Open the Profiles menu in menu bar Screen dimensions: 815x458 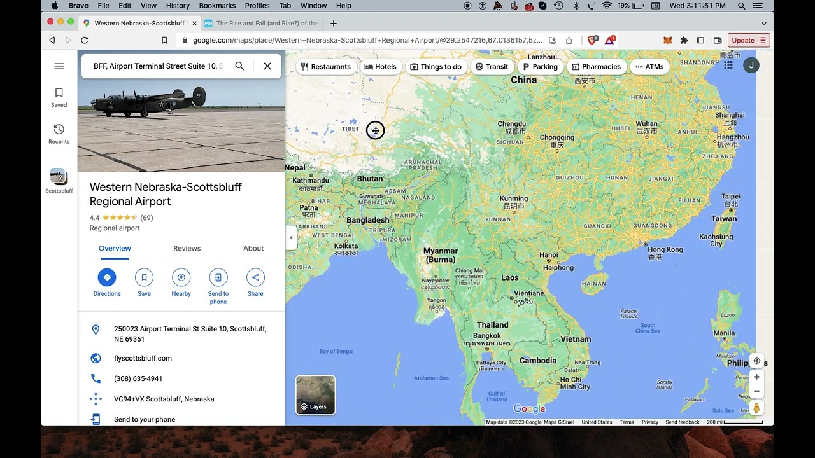tap(257, 6)
